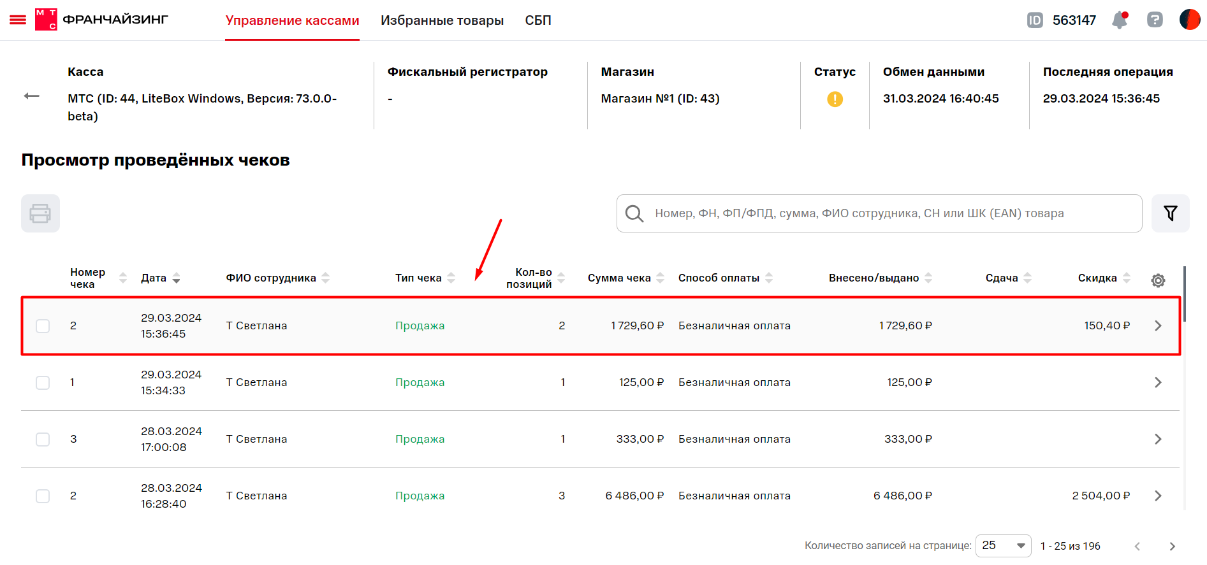Screen dimensions: 1207x565
Task: Expand receipt details for 333,00 ₽ row
Action: coord(1158,439)
